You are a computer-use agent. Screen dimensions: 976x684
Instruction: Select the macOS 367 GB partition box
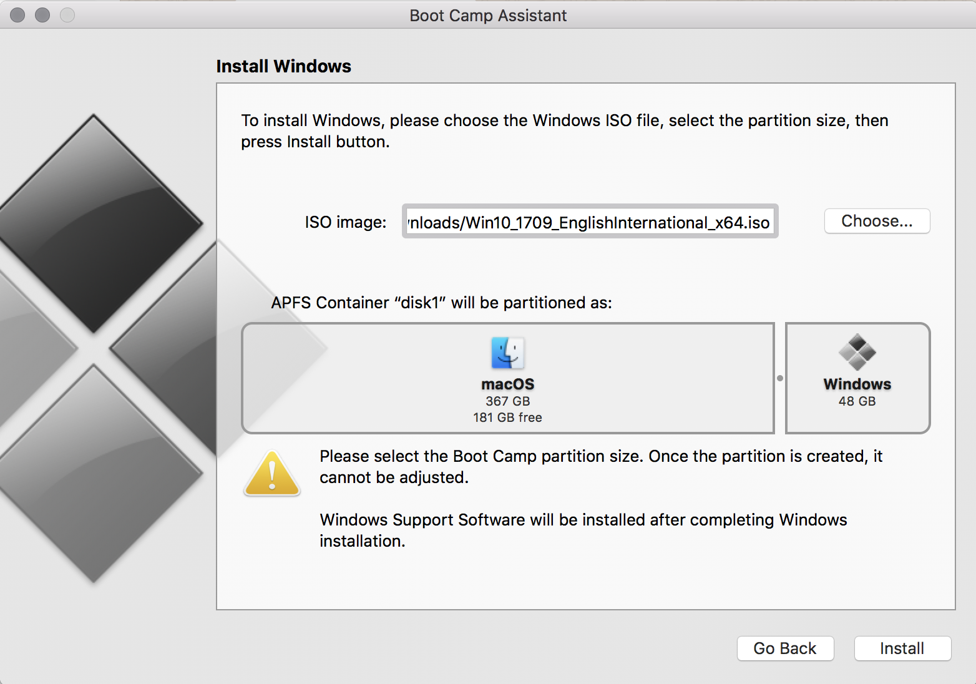point(508,378)
